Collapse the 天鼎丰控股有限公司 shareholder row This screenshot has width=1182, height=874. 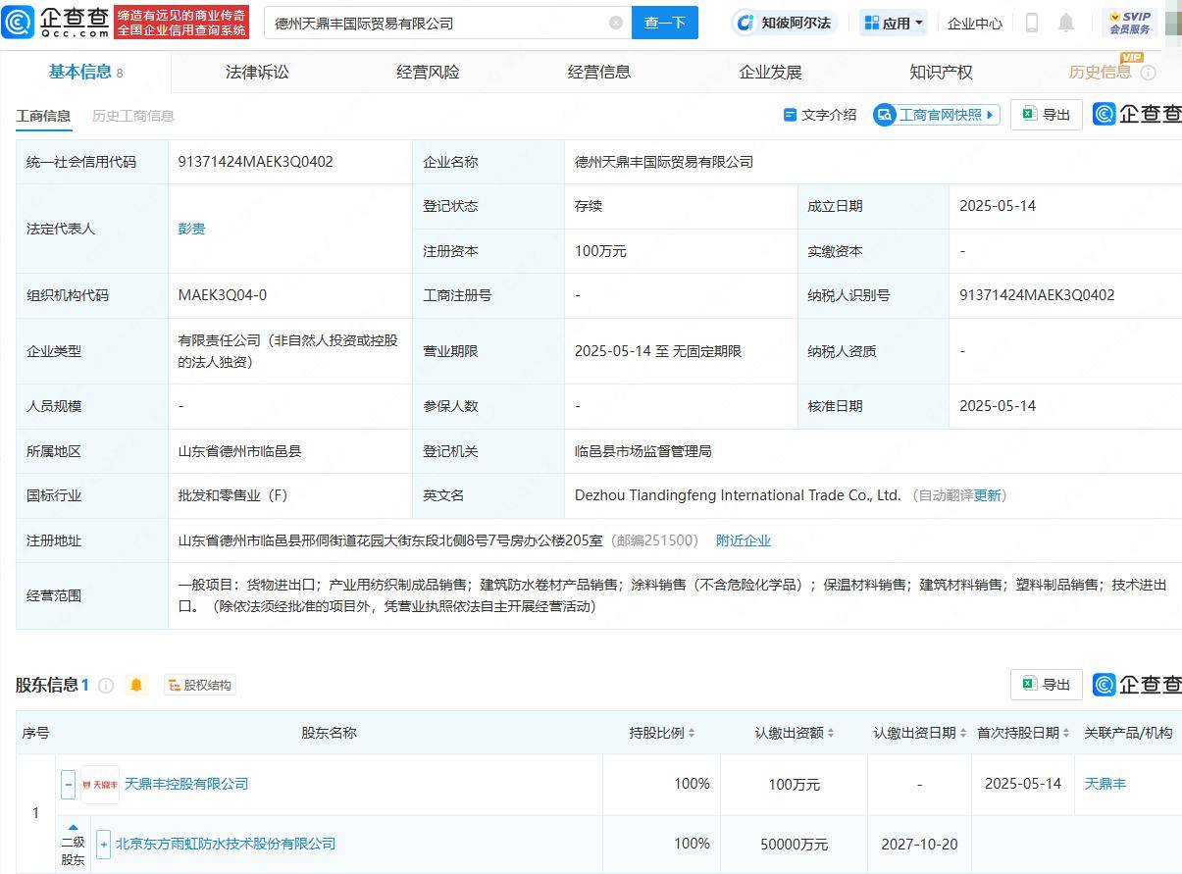pos(69,784)
